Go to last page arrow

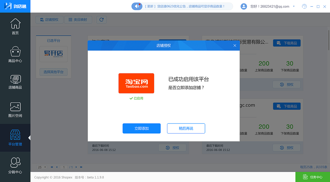pyautogui.click(x=81, y=167)
